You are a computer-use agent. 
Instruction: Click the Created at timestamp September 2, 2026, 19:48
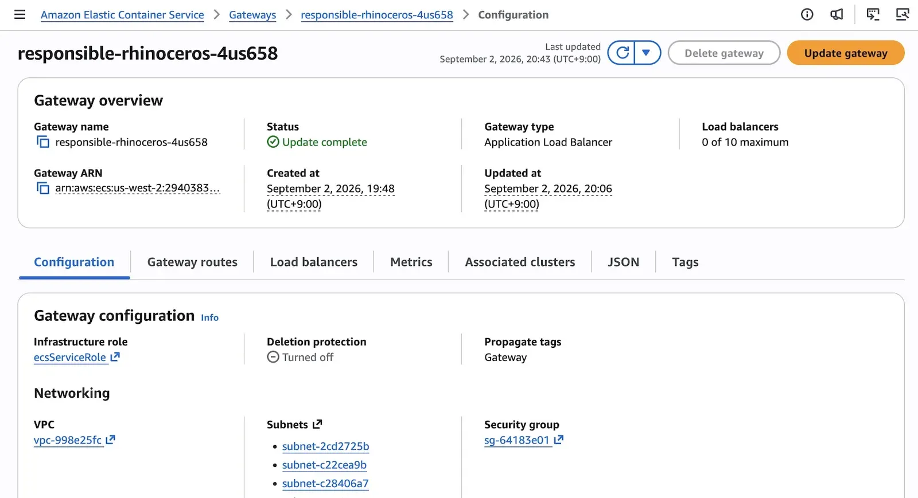pyautogui.click(x=330, y=196)
